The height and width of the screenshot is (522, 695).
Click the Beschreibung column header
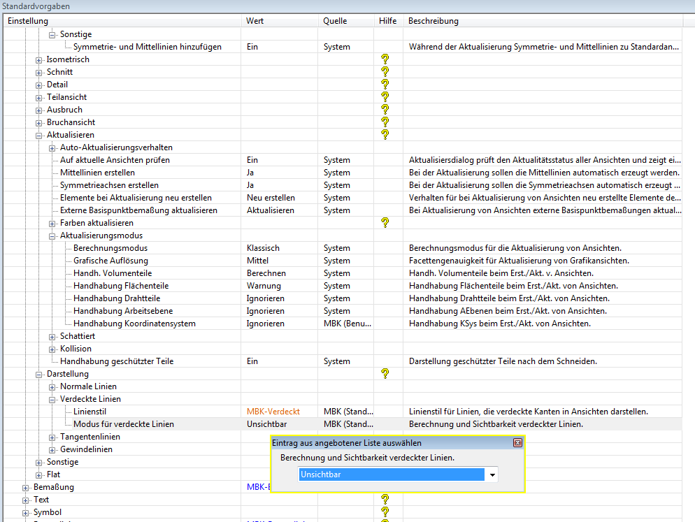pyautogui.click(x=543, y=21)
